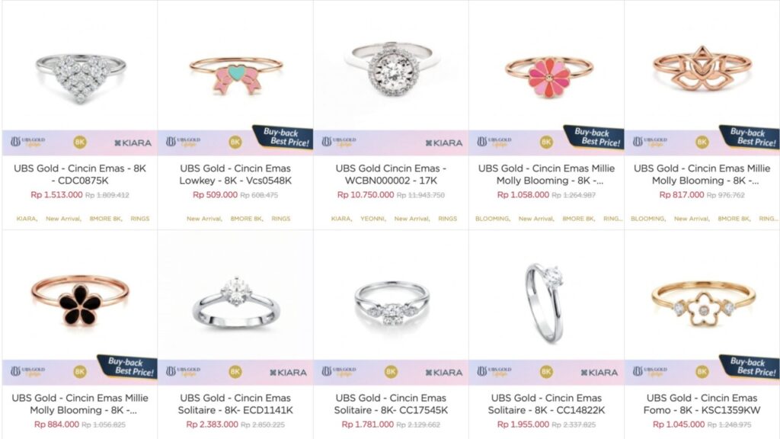Screen dimensions: 780x439
Task: Click the Buy-back Best Price badge on Lowkey ring
Action: [x=283, y=137]
